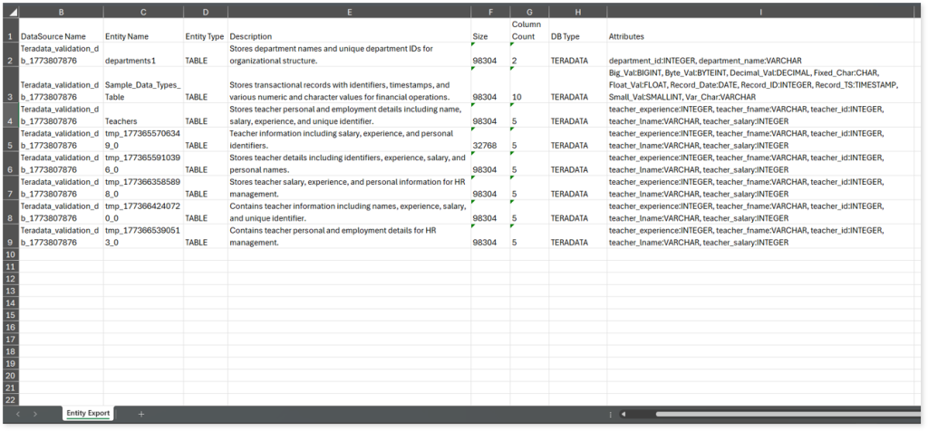Viewport: 928px width, 431px height.
Task: Open the Entity Export sheet tab
Action: click(88, 414)
